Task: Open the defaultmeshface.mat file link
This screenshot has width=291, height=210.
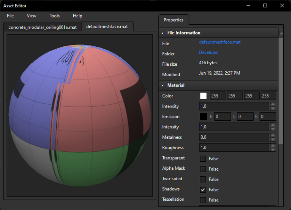Action: pyautogui.click(x=220, y=42)
